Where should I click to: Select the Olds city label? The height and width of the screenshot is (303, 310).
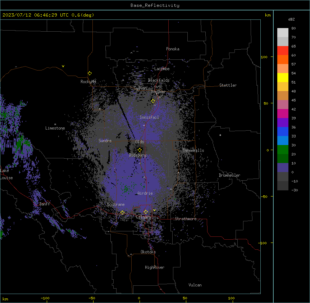[x=140, y=142]
